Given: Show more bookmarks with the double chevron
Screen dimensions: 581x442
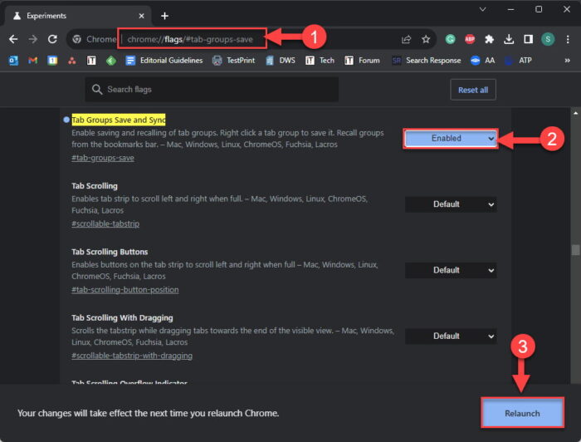Looking at the screenshot, I should click(567, 60).
